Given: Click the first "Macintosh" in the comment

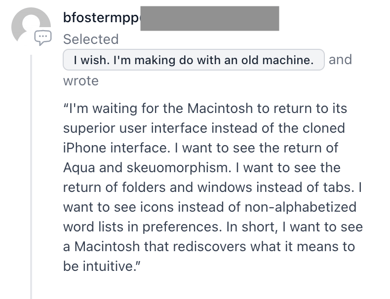Looking at the screenshot, I should click(220, 109).
